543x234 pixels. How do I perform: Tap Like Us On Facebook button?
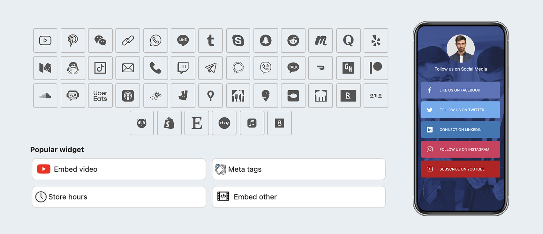coord(461,90)
